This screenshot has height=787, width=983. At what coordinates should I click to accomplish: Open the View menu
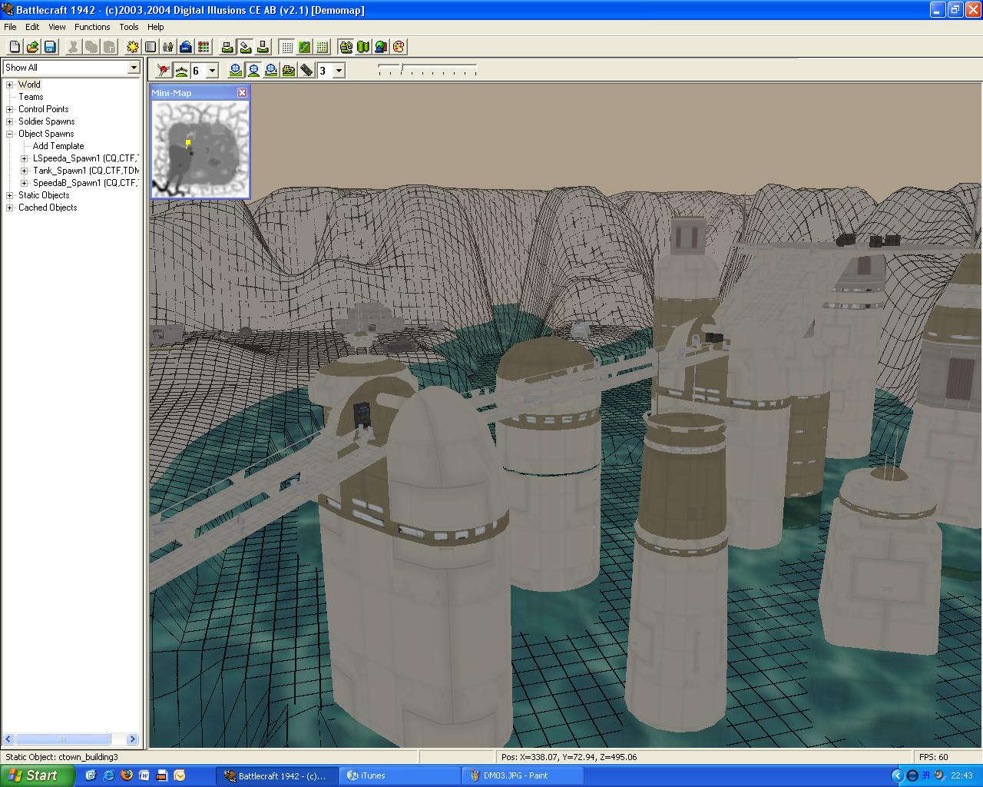[57, 27]
